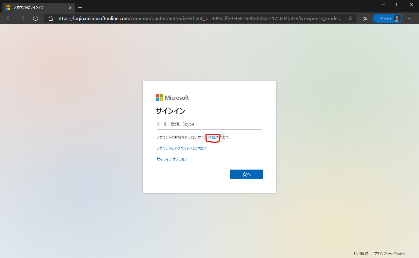Viewport: 419px width, 258px height.
Task: Close the アカウントにサインイン tab
Action: [70, 8]
